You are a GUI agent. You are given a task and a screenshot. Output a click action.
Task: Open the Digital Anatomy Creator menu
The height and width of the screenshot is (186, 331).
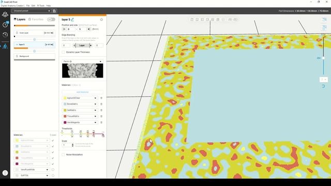coord(12,6)
